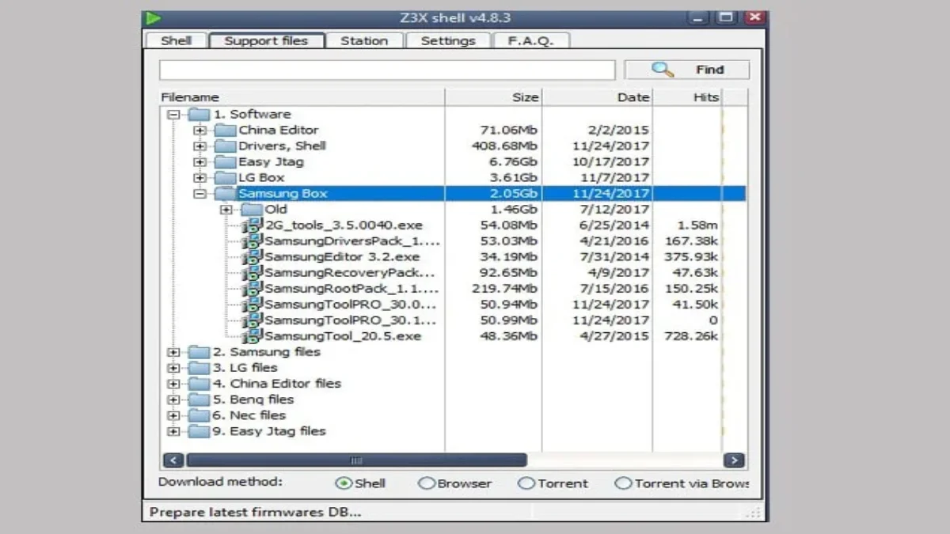This screenshot has width=950, height=534.
Task: Expand the 2. Samsung files node
Action: point(173,352)
